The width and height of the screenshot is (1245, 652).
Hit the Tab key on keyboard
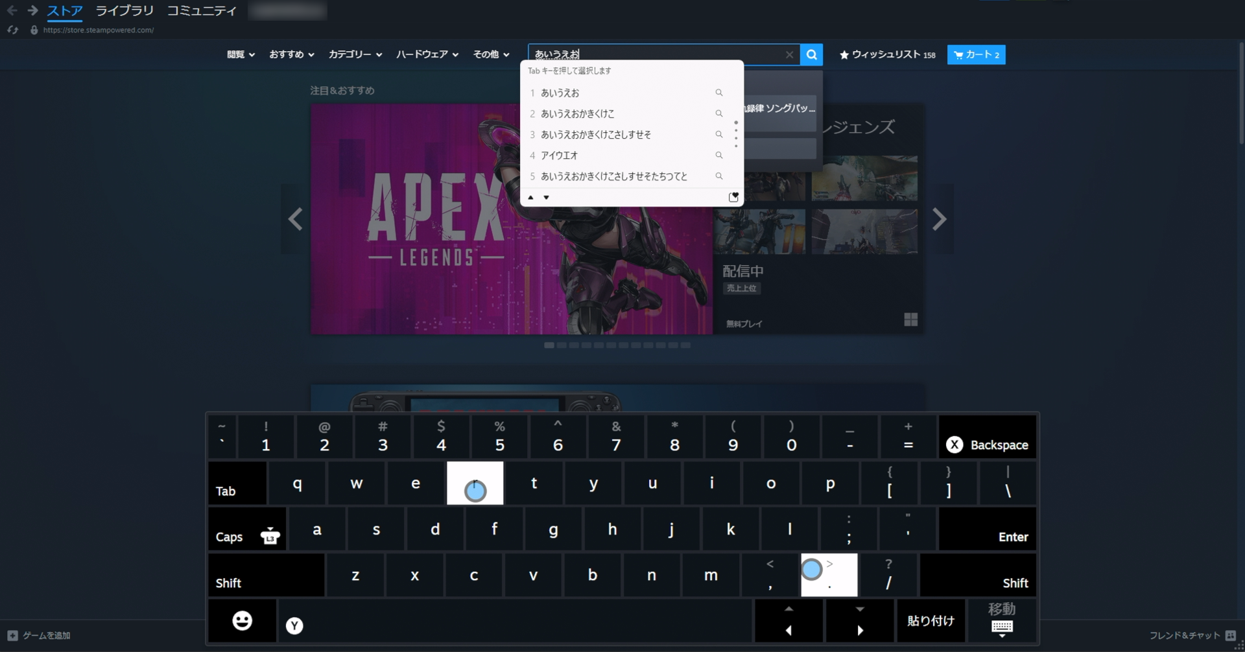pyautogui.click(x=237, y=483)
